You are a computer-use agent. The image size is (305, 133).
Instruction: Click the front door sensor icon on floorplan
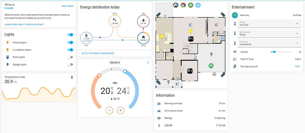178,79
